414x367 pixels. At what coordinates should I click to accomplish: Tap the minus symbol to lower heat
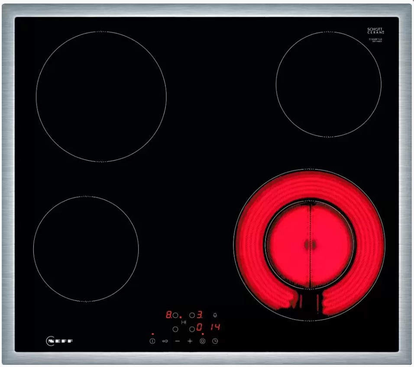[x=178, y=341]
